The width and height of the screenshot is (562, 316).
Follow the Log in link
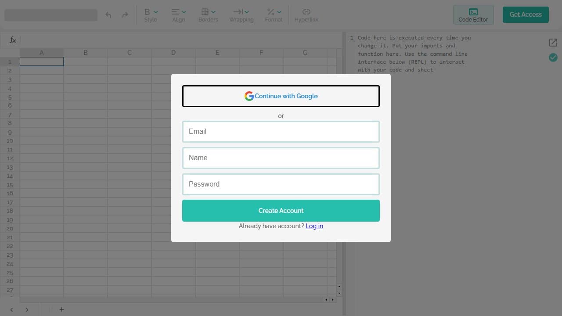click(314, 226)
